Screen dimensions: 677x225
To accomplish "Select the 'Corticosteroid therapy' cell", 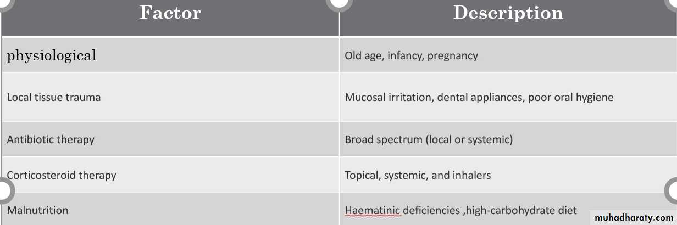I will [x=62, y=176].
